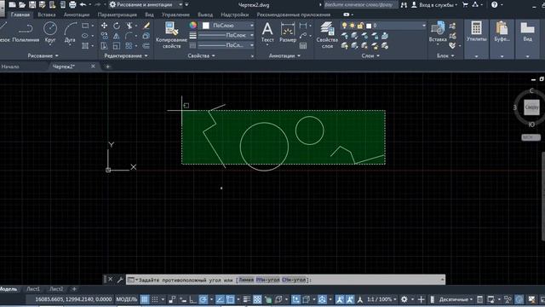The width and height of the screenshot is (545, 307).
Task: Toggle object snap tracking in status bar
Action: 220,299
